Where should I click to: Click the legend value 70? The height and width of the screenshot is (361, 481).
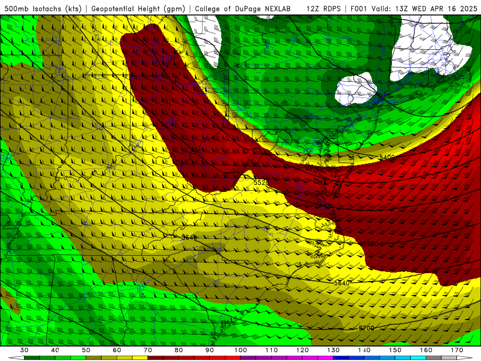coord(148,350)
